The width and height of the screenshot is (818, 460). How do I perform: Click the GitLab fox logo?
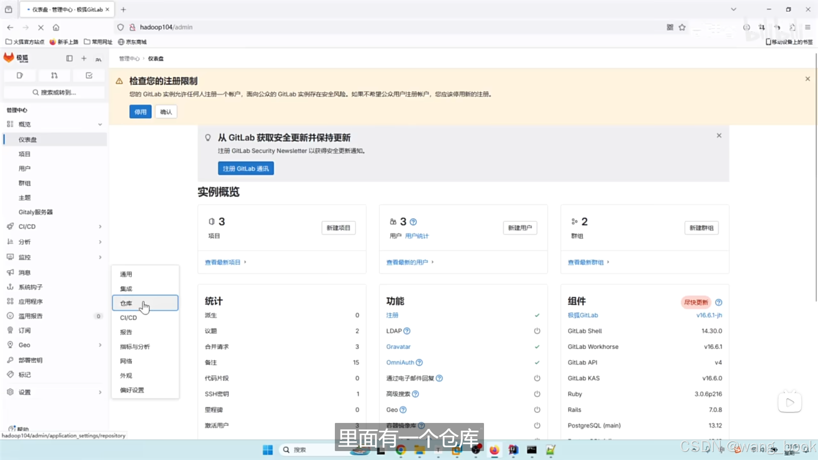9,58
